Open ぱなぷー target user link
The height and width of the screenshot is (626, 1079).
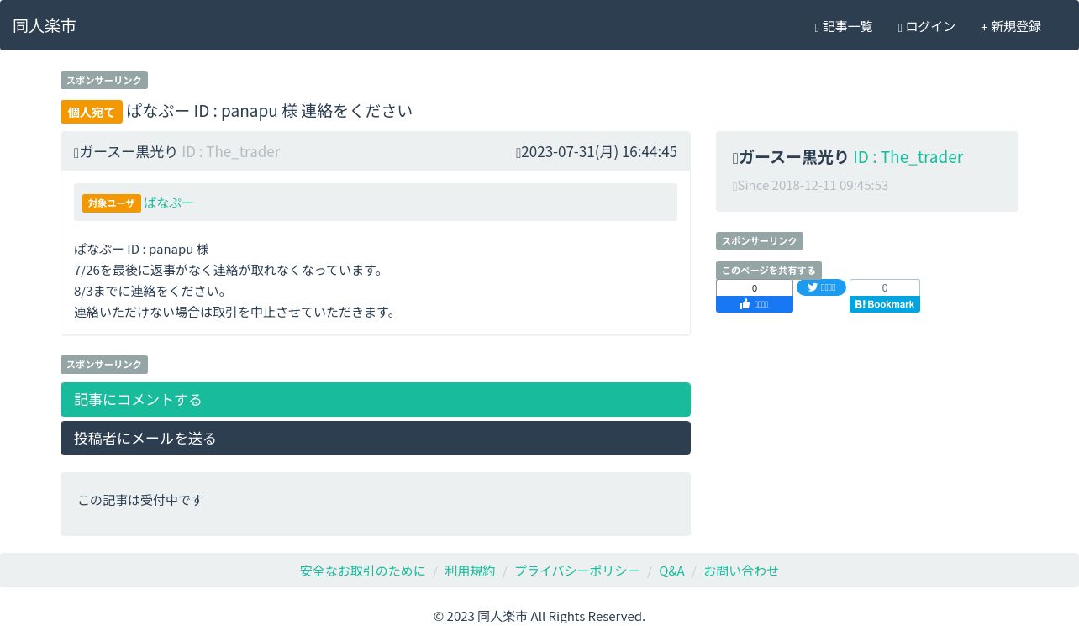coord(169,203)
